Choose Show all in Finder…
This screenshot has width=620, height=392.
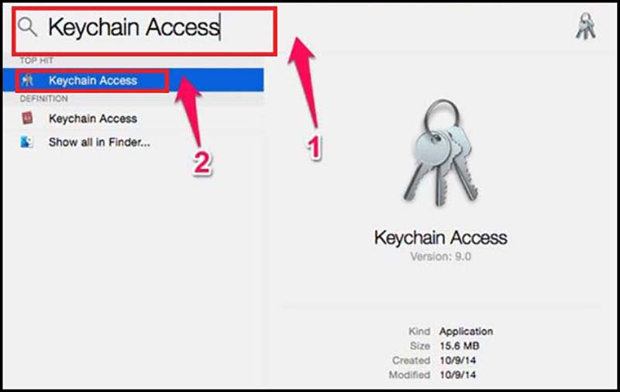tap(99, 143)
